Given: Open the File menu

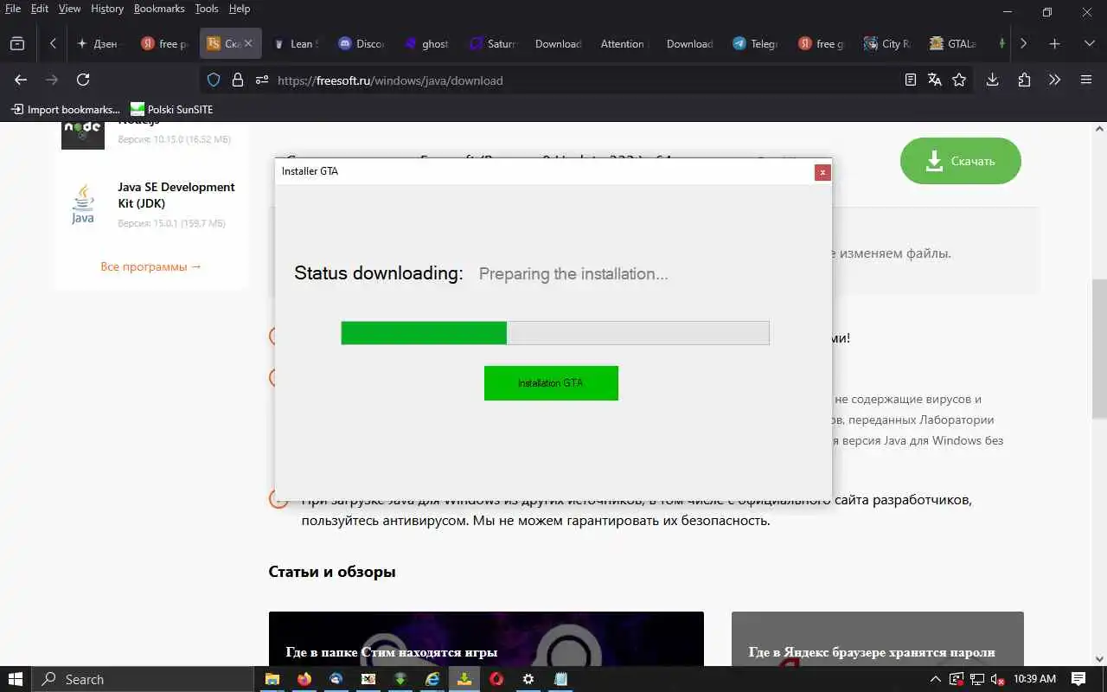Looking at the screenshot, I should pos(13,9).
